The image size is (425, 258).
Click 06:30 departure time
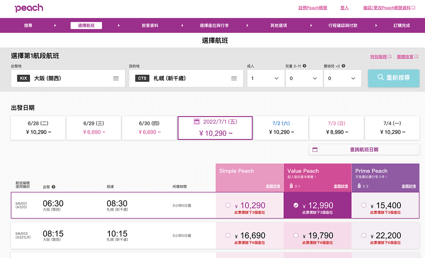53,204
